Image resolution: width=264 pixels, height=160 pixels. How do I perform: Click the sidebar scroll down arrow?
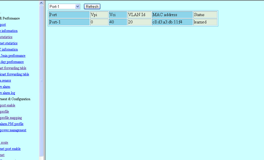coord(41,158)
